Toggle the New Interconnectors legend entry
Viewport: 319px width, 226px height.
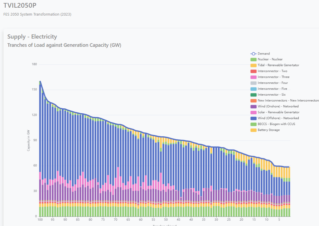[x=285, y=101]
